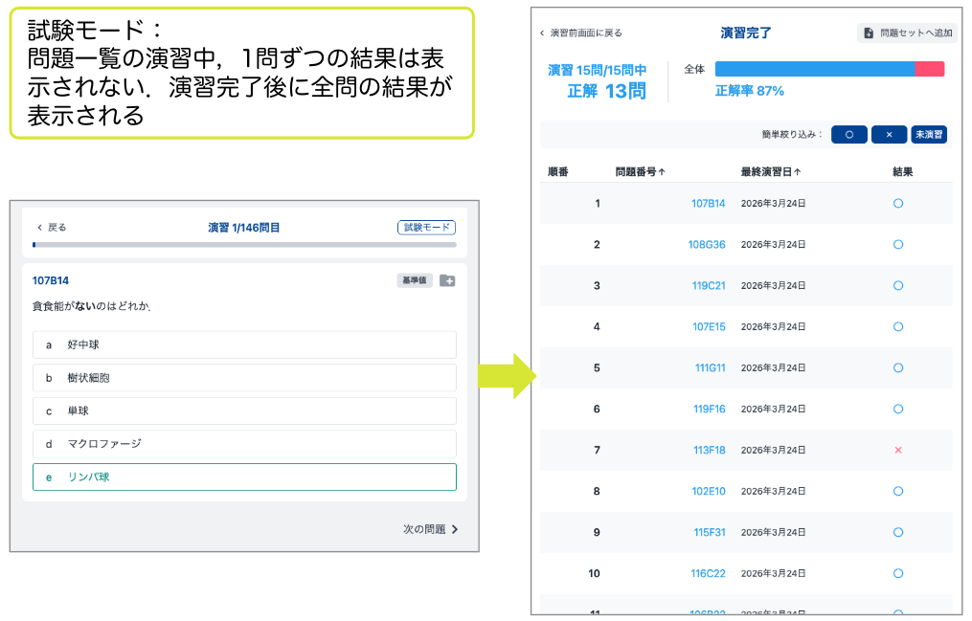
Task: Sort by 問題番号 column header arrow
Action: pyautogui.click(x=662, y=172)
